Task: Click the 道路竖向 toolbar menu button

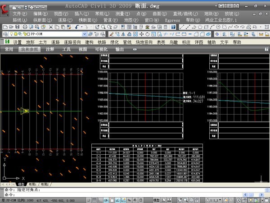Action: [x=73, y=42]
